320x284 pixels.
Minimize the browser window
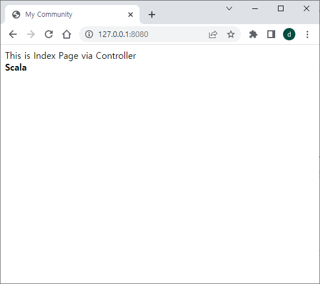click(x=255, y=8)
